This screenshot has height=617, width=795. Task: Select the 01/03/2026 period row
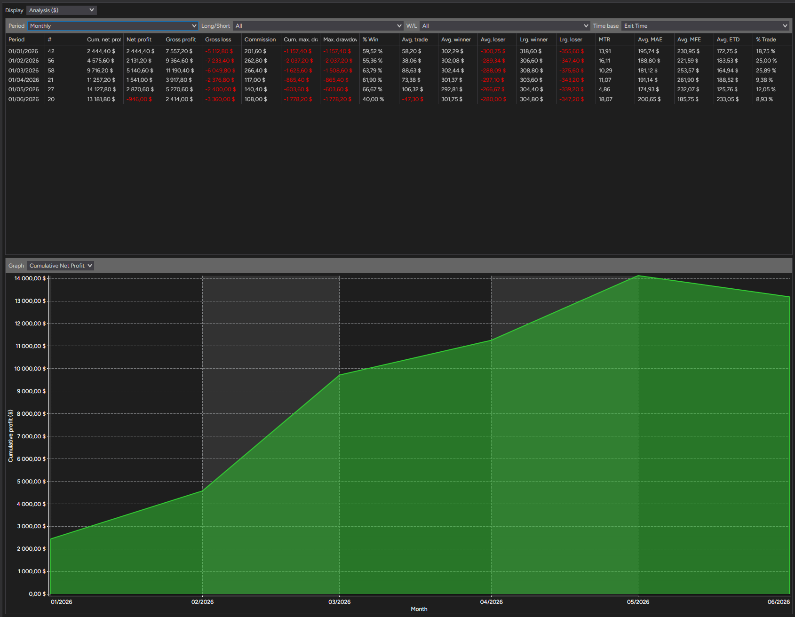tap(398, 71)
